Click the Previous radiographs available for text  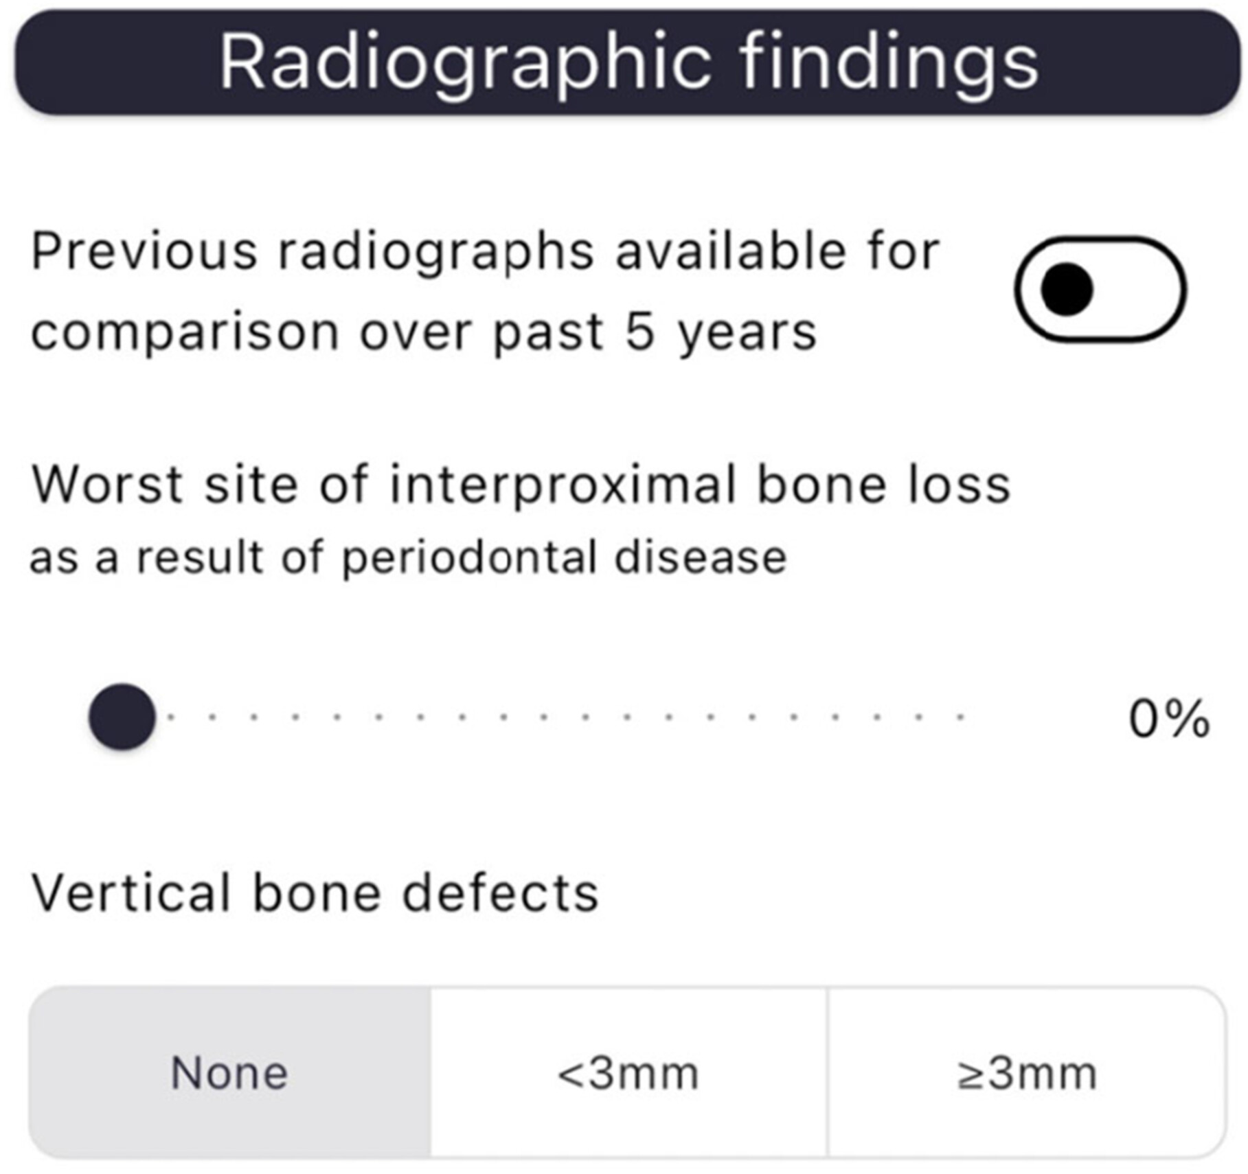(485, 252)
